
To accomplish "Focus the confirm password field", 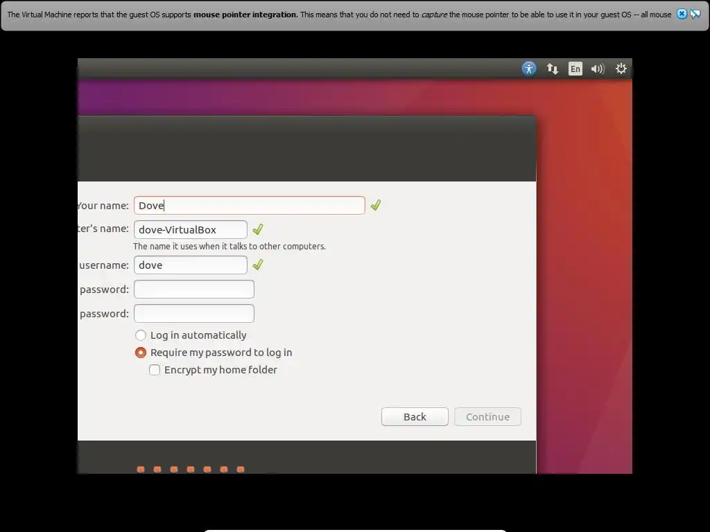I will click(x=194, y=314).
